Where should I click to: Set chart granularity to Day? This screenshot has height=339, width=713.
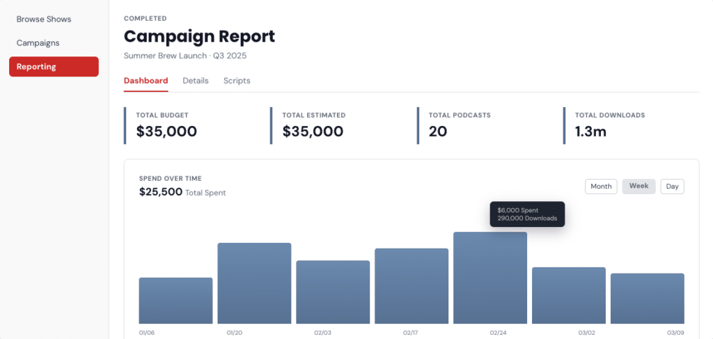pos(672,187)
